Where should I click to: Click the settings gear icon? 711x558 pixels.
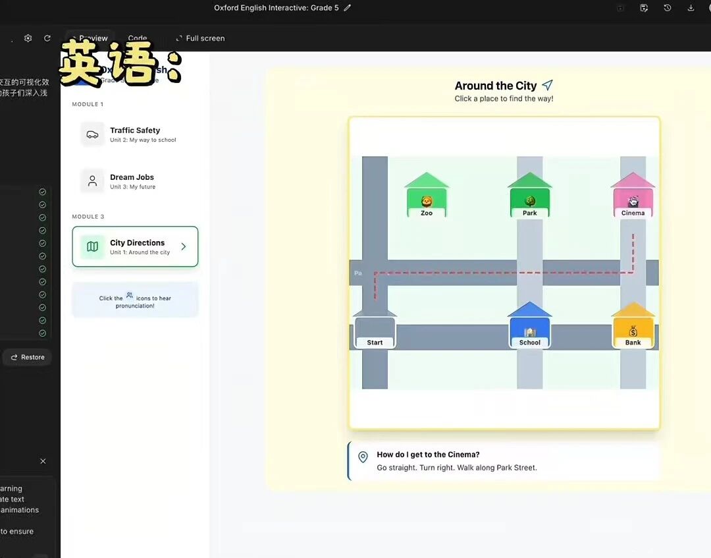28,38
